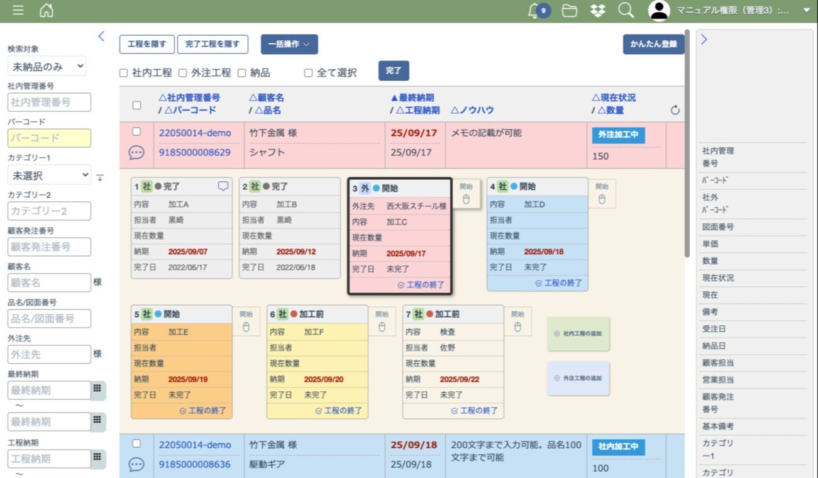
Task: Open calendar picker beside 工程納期 field
Action: click(97, 459)
